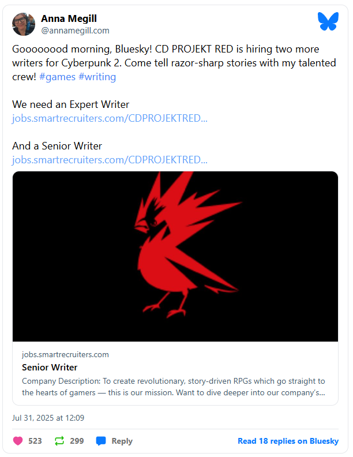This screenshot has height=457, width=353.
Task: Open the Senior Writer smartrecruiters URL
Action: click(x=110, y=160)
